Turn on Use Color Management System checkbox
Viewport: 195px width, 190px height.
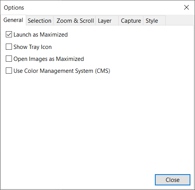[x=9, y=71]
